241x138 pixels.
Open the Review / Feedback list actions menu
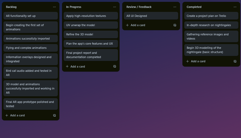pos(175,7)
